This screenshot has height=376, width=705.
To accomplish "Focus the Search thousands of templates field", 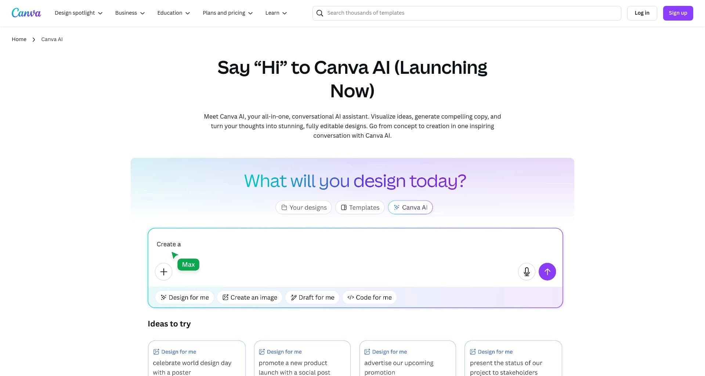I will pos(467,13).
